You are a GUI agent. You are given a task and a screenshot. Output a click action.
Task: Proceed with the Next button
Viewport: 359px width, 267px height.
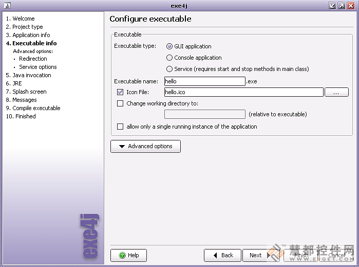click(261, 255)
